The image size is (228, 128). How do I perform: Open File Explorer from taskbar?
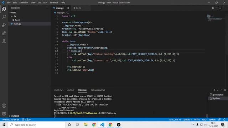click(86, 125)
